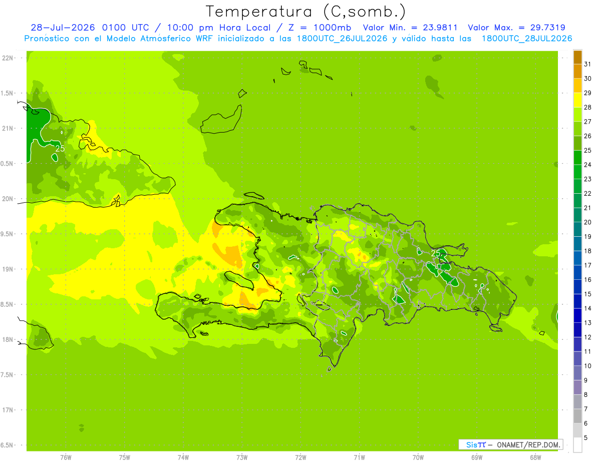
Task: Click the longitude axis label "70W"
Action: pyautogui.click(x=418, y=457)
